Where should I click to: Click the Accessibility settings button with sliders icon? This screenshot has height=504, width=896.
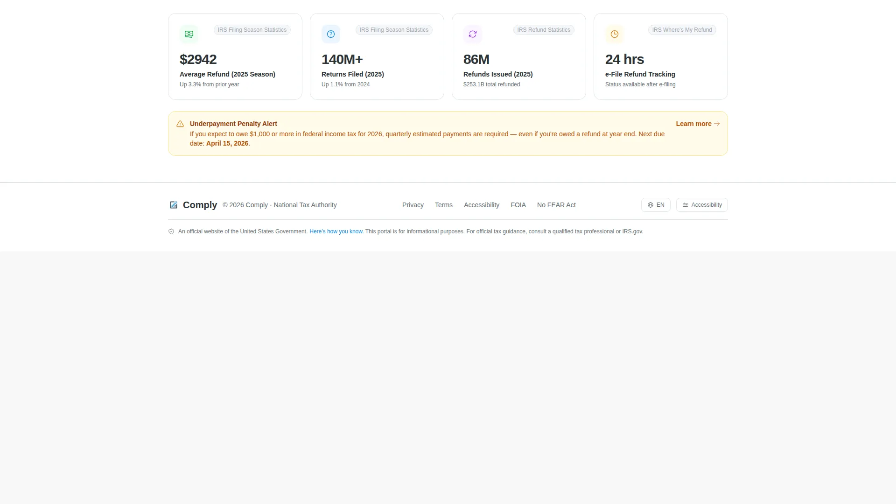[x=702, y=205]
